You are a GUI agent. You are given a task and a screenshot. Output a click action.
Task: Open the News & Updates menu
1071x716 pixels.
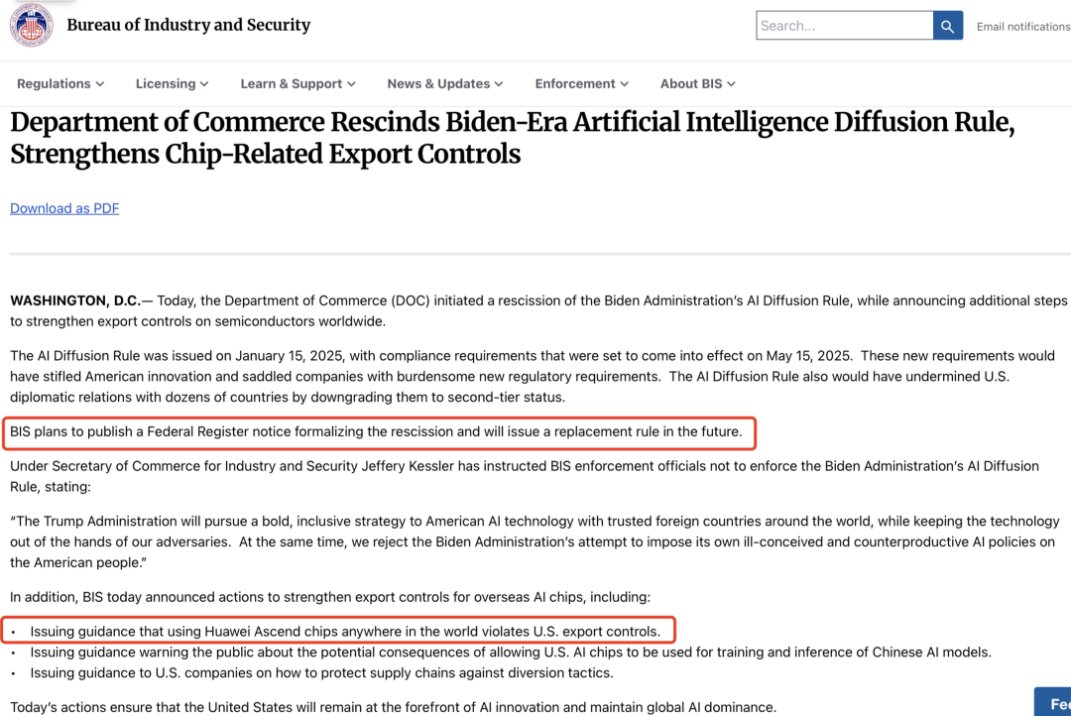tap(444, 84)
